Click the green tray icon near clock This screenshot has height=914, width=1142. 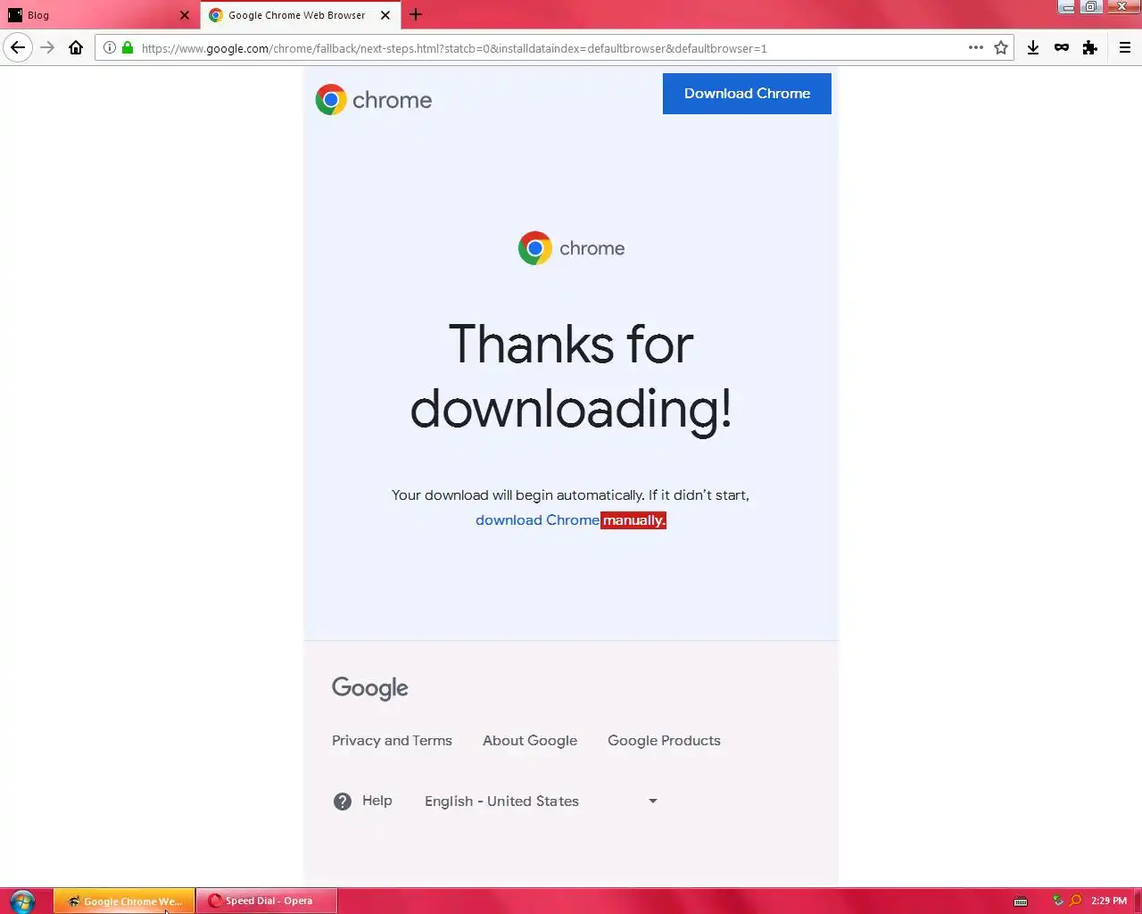coord(1058,901)
